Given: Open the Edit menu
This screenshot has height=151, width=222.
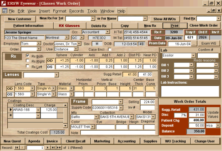Looking at the screenshot, I should pyautogui.click(x=21, y=11).
